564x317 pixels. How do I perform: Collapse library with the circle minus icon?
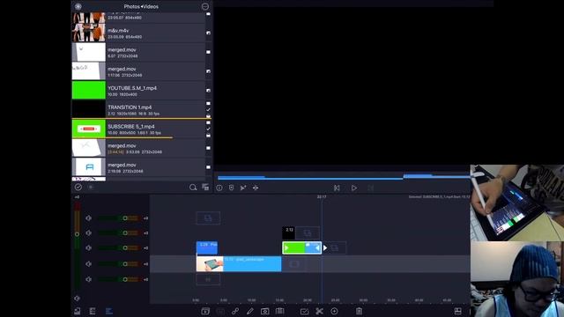click(x=205, y=6)
